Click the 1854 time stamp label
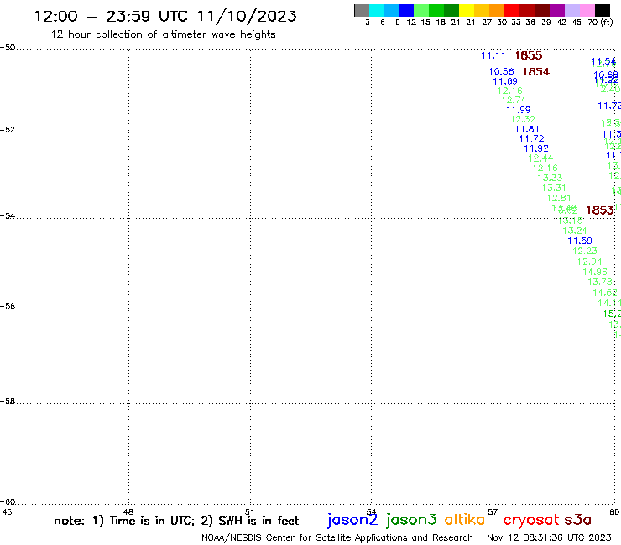 (536, 71)
